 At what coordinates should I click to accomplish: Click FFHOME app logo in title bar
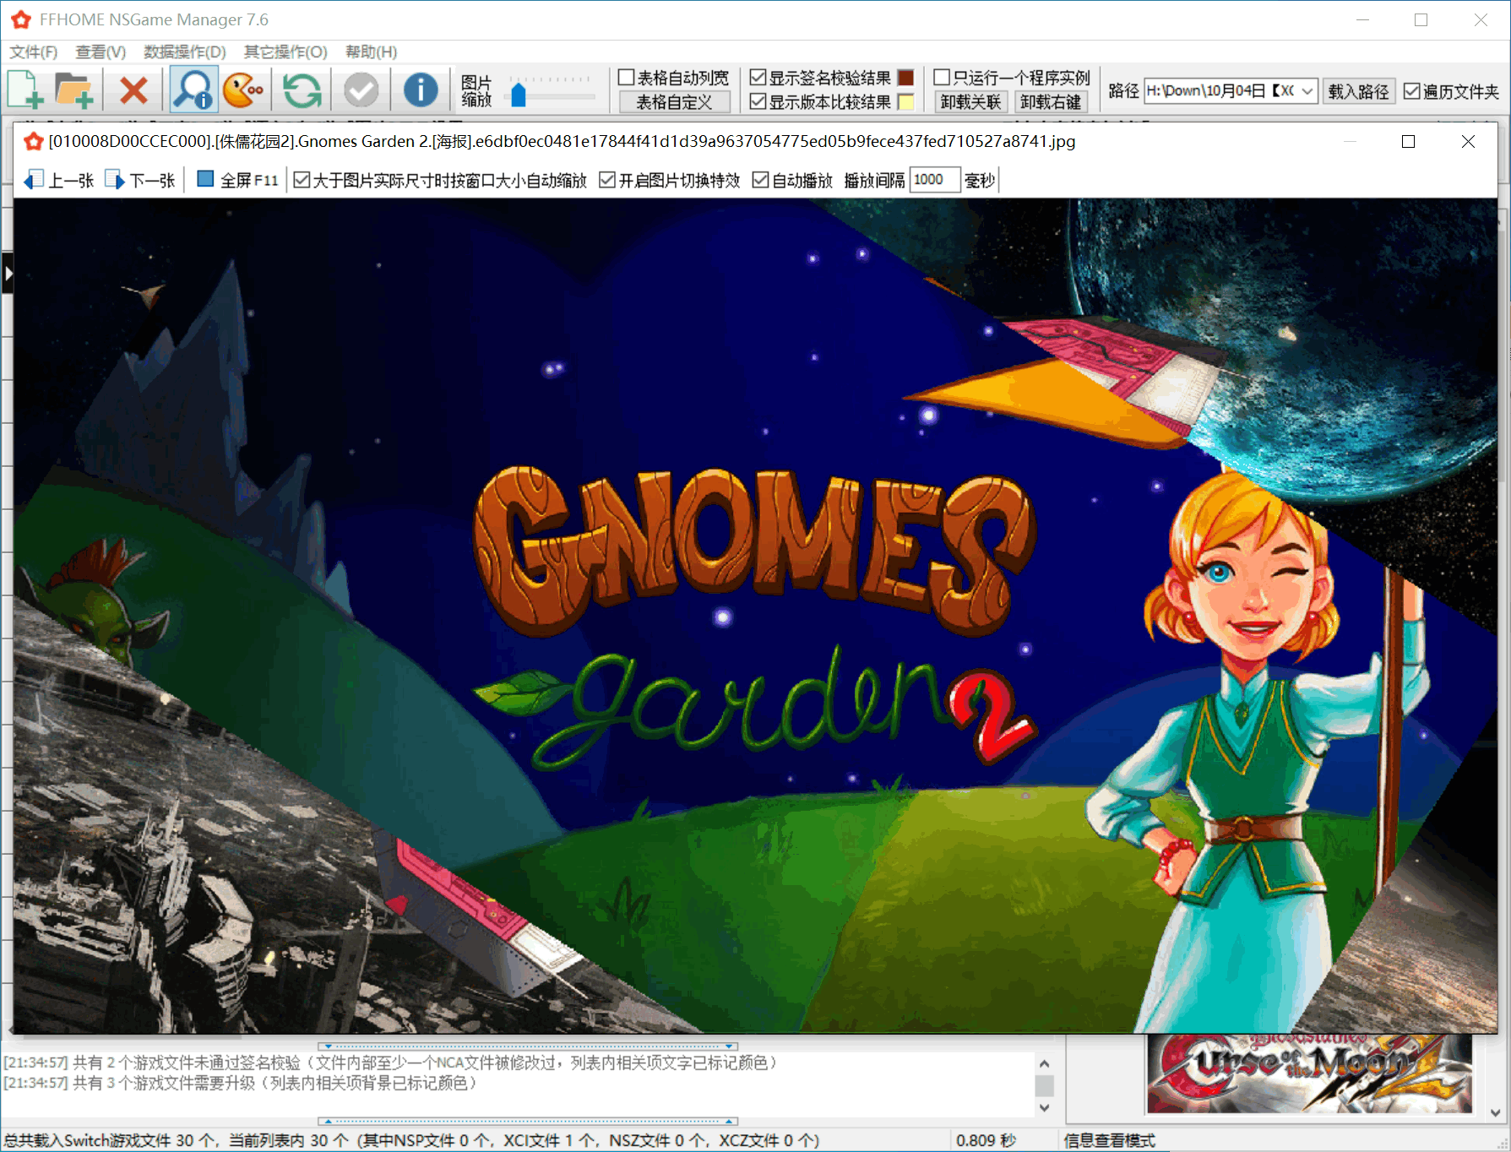21,19
